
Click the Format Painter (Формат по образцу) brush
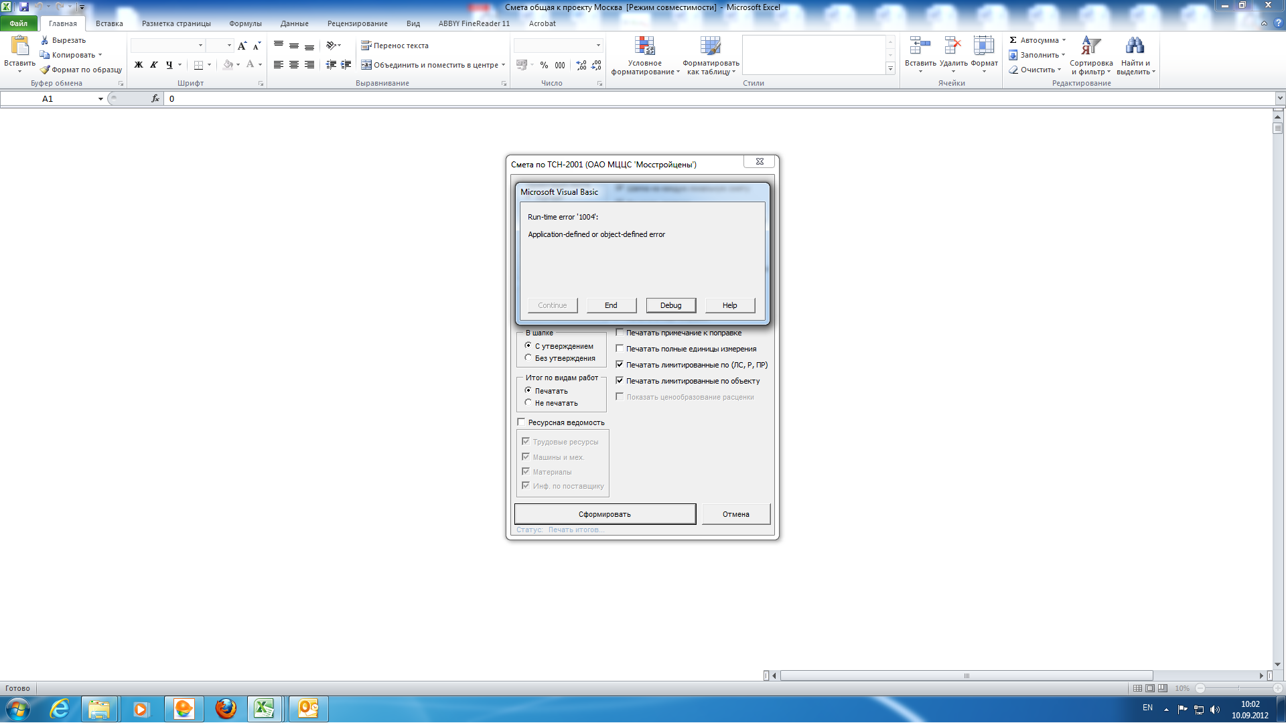(45, 70)
